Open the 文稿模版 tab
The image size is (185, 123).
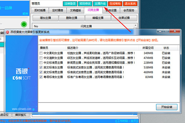tap(75, 10)
